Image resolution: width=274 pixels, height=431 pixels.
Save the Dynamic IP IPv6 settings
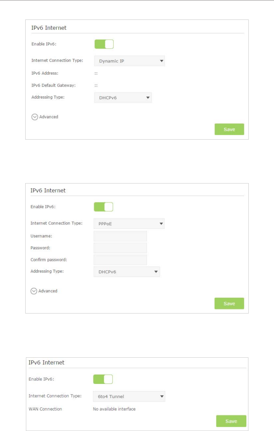229,129
